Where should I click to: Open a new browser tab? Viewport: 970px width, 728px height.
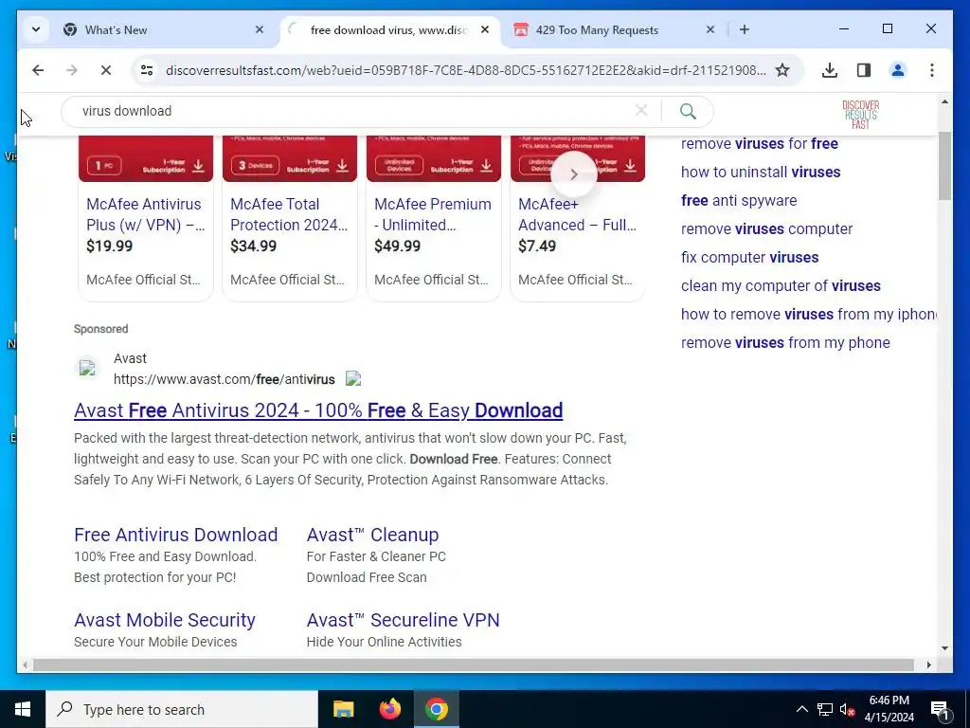tap(745, 29)
